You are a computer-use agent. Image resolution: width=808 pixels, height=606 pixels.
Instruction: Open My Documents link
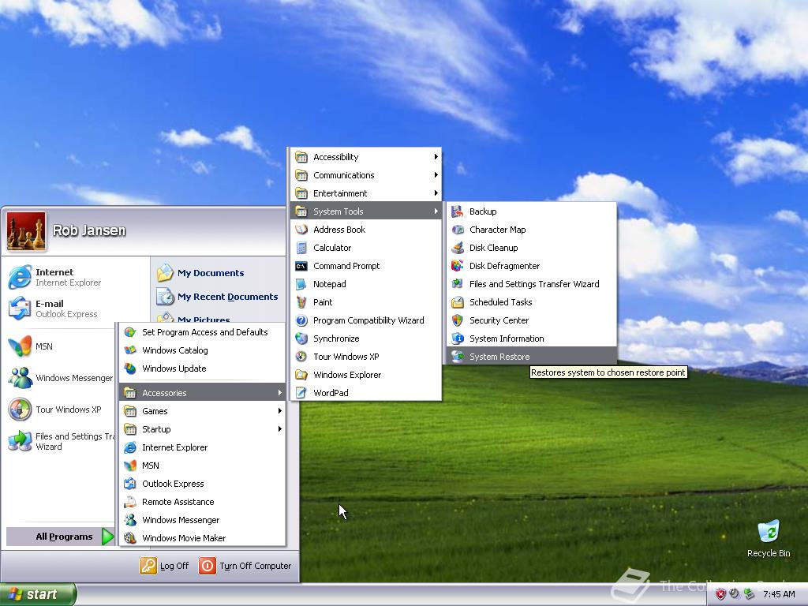tap(201, 272)
